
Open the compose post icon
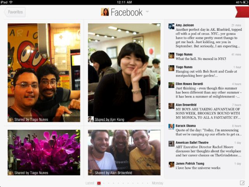pyautogui.click(x=242, y=183)
